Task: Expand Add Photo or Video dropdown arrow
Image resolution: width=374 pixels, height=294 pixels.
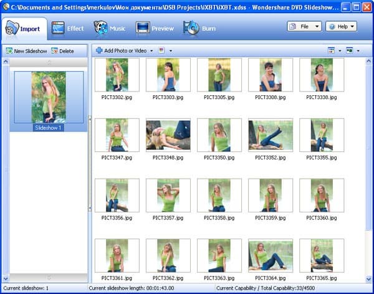Action: [151, 51]
